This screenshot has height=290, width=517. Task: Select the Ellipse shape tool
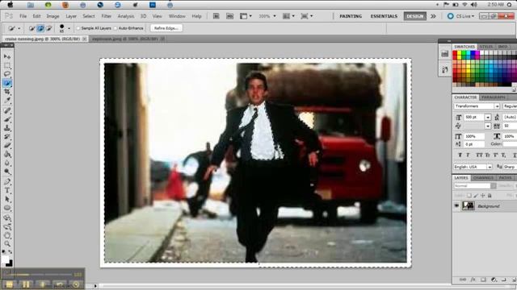pos(7,208)
